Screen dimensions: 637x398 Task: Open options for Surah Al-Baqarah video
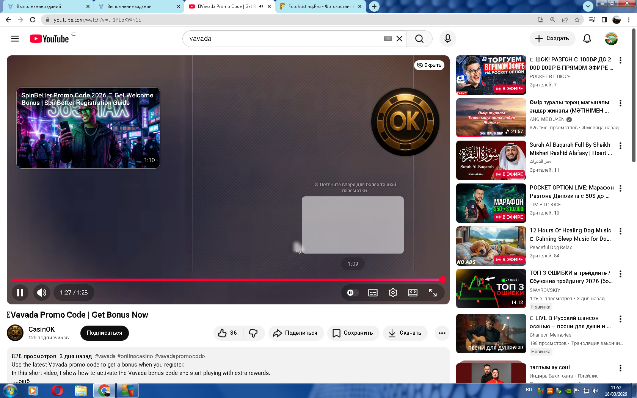[620, 146]
